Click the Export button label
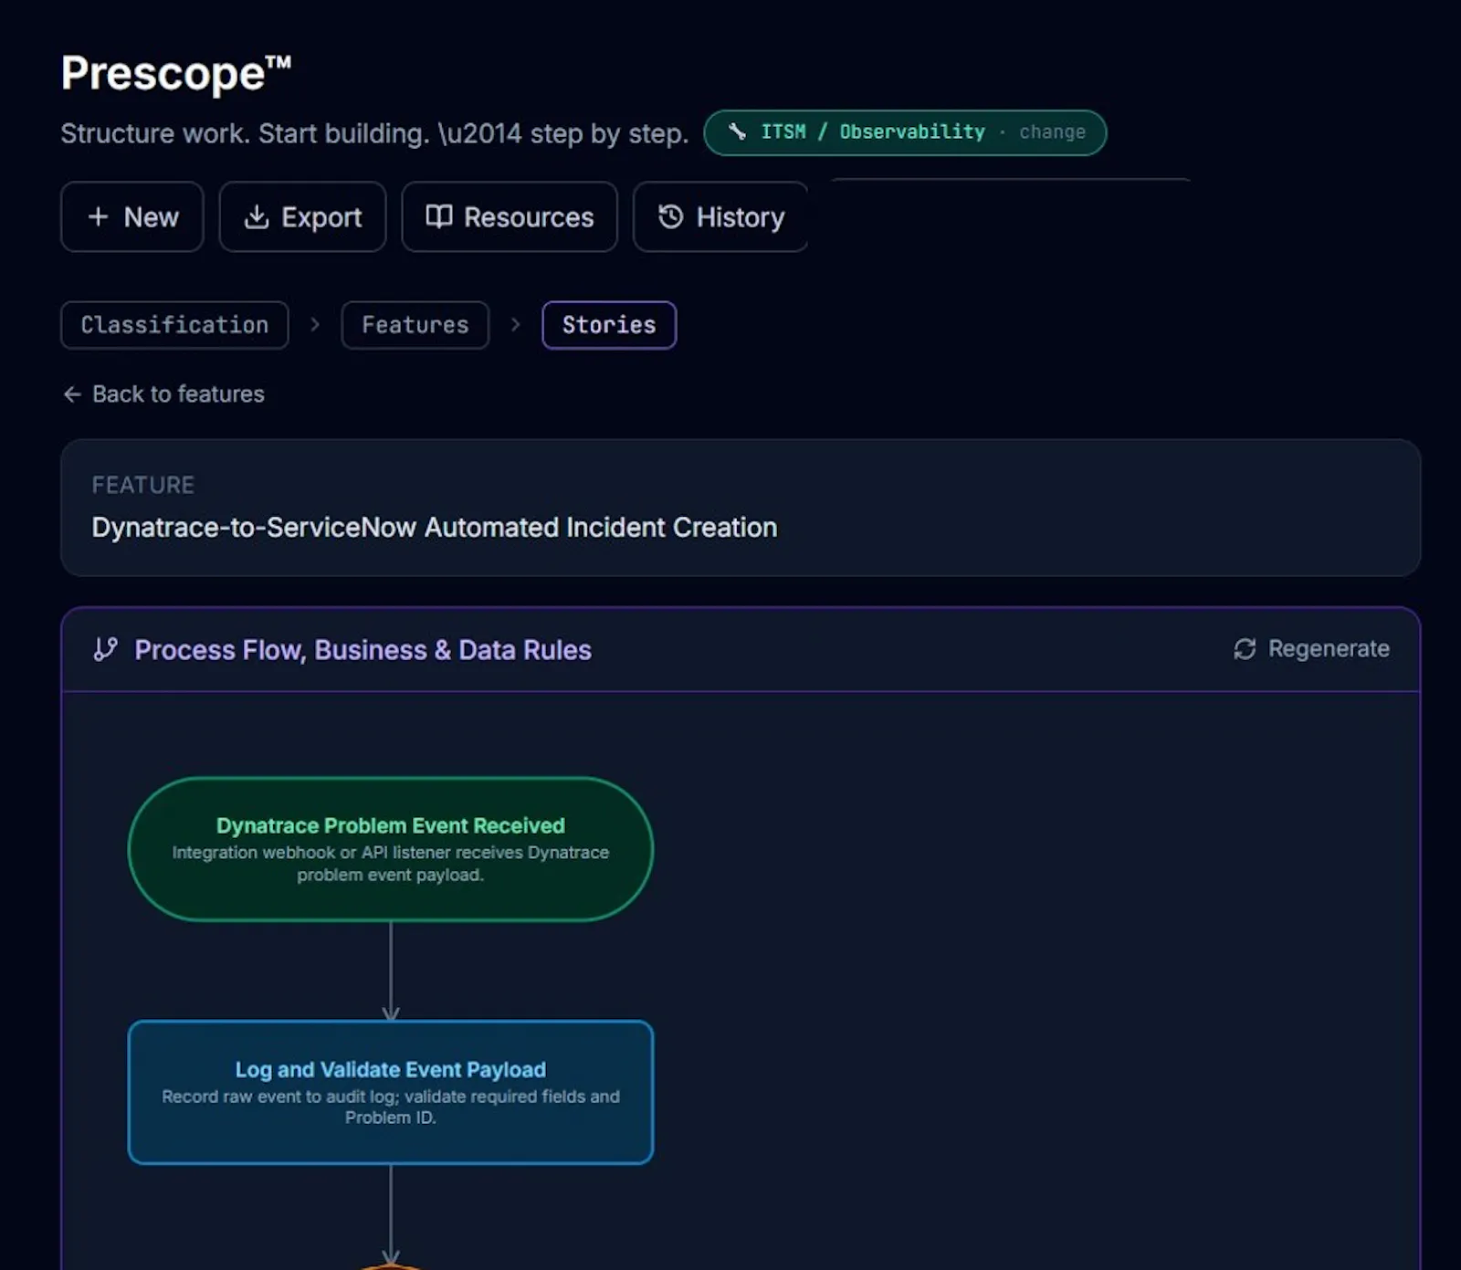The height and width of the screenshot is (1270, 1461). tap(321, 217)
